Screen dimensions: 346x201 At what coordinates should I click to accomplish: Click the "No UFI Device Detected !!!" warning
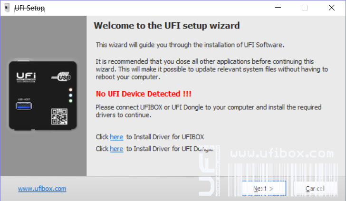click(x=144, y=94)
